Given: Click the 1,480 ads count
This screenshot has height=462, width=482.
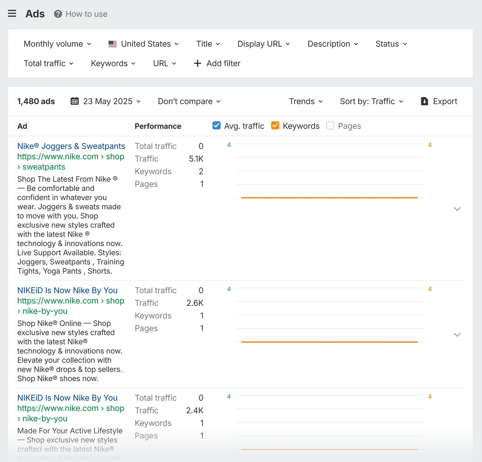Looking at the screenshot, I should (36, 101).
